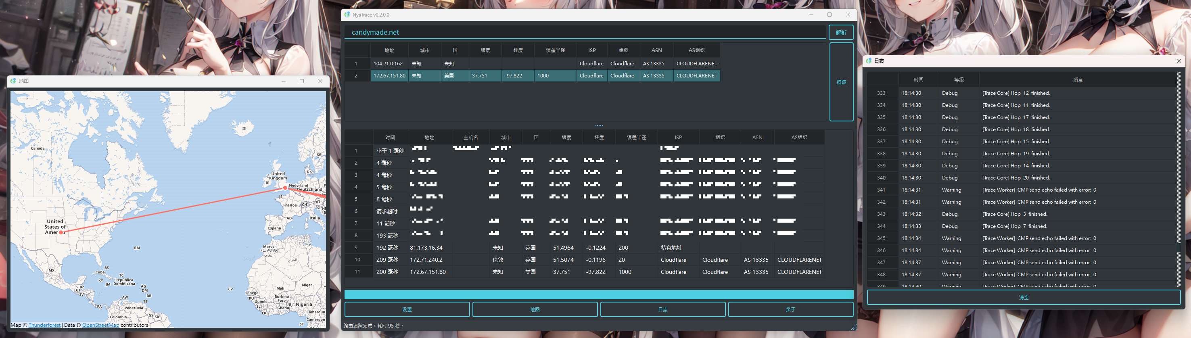Open the 关于 about button

pos(791,309)
